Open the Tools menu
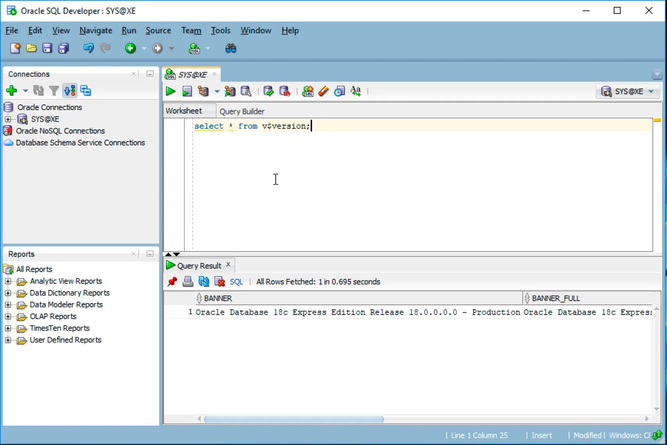The image size is (667, 445). coord(220,31)
